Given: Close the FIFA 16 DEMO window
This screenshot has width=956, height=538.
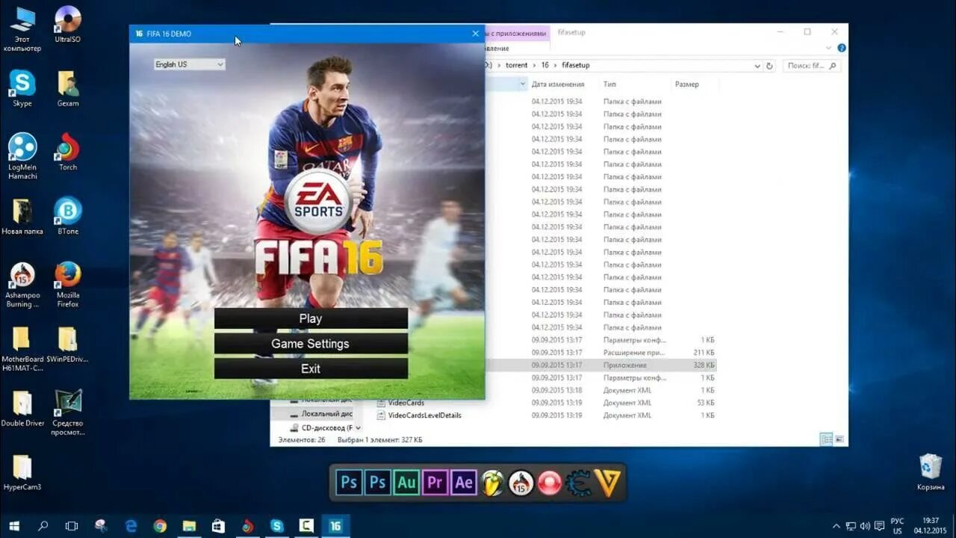Looking at the screenshot, I should tap(475, 34).
